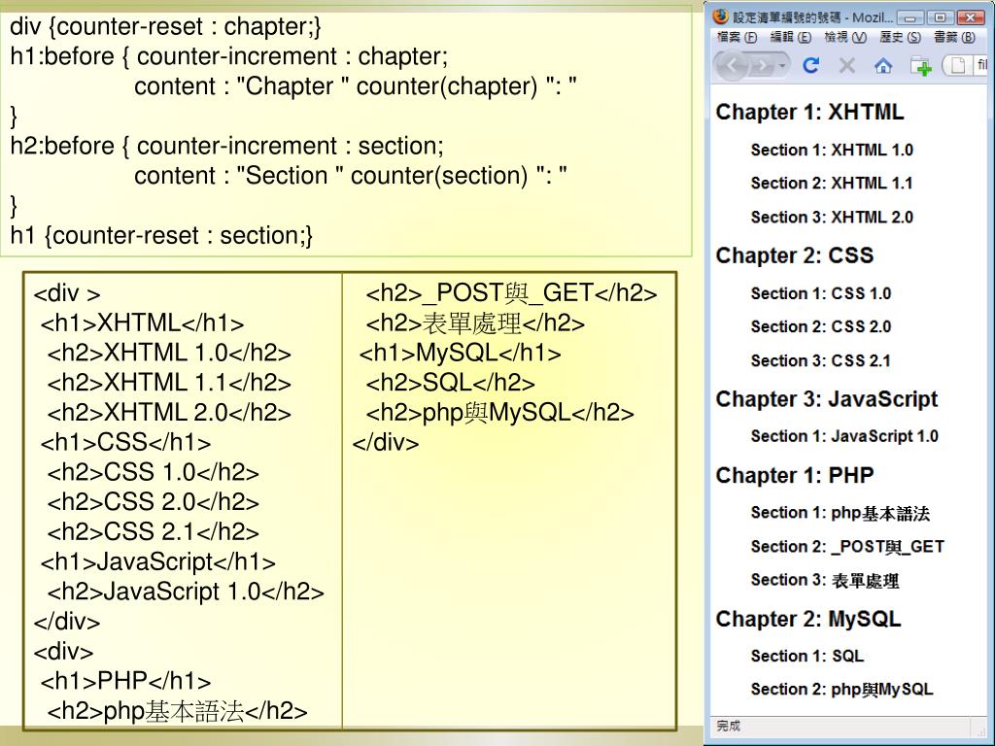Click the content 'Section' counter(section) line
The image size is (995, 746).
[x=350, y=176]
